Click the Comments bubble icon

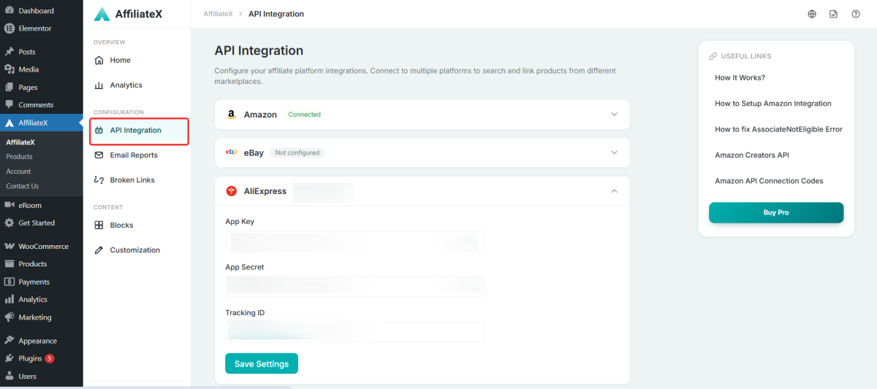[x=10, y=104]
